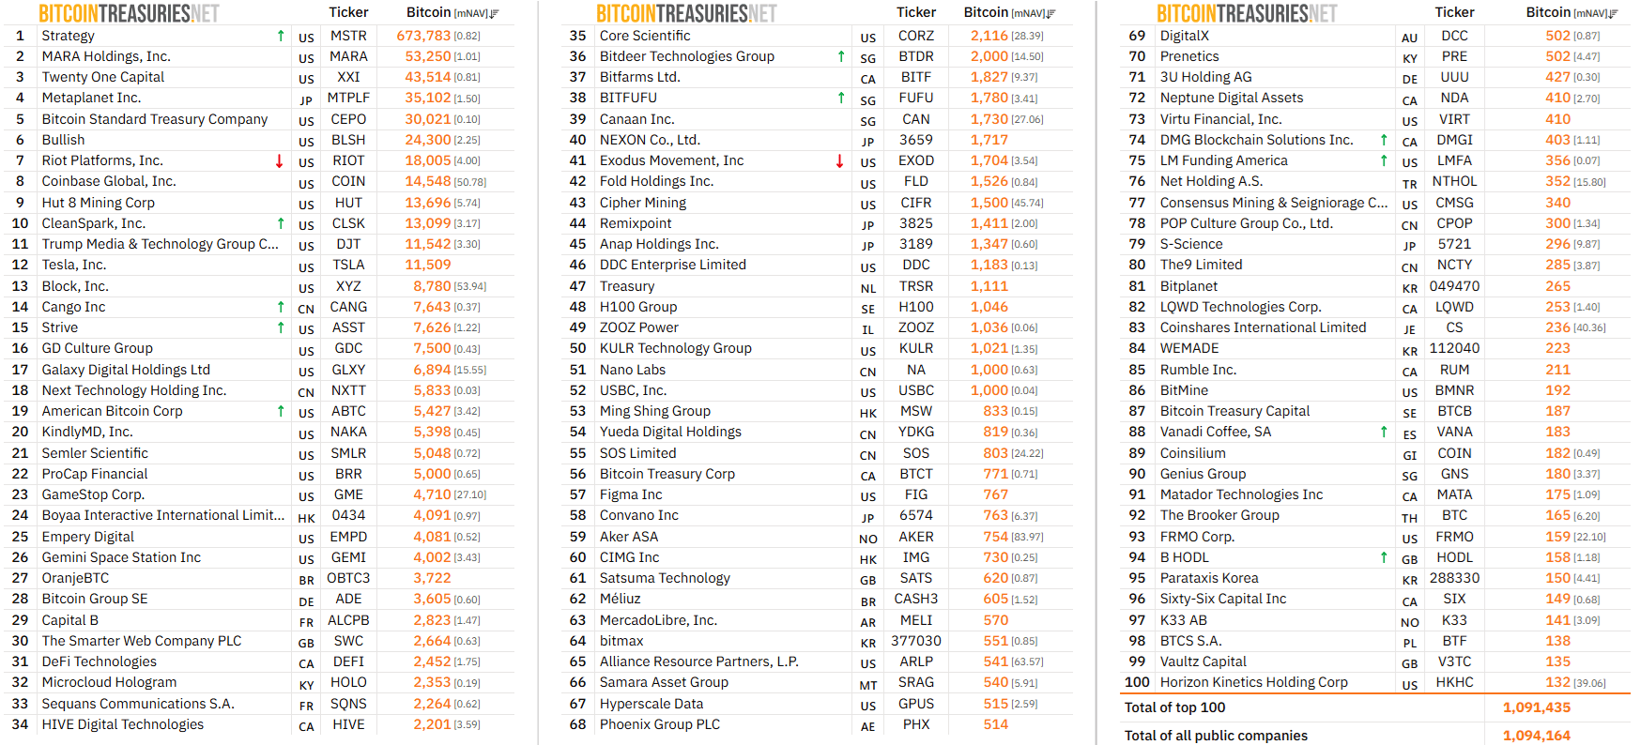This screenshot has width=1640, height=745.
Task: Click the sort icon in the Bitcoin header above DigitalX
Action: coord(1613,13)
